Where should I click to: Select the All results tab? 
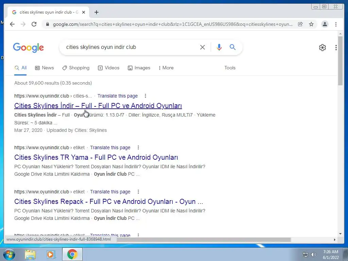pos(20,68)
